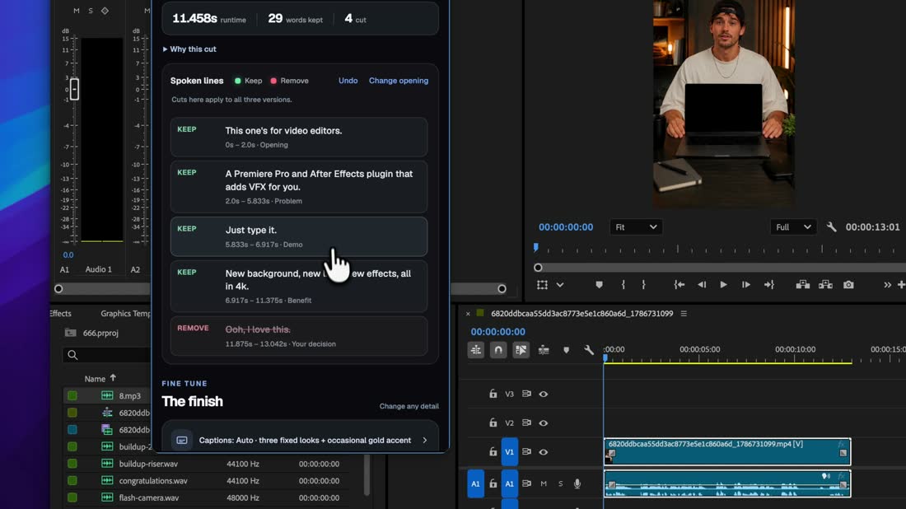The height and width of the screenshot is (509, 906).
Task: Click the Project panel search field
Action: click(107, 355)
